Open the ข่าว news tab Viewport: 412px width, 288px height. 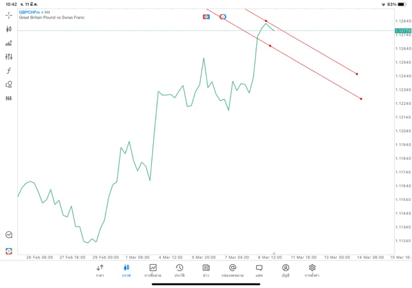tap(206, 270)
